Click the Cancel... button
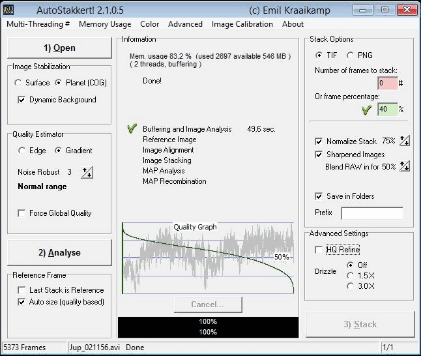This screenshot has width=421, height=356. tap(208, 304)
